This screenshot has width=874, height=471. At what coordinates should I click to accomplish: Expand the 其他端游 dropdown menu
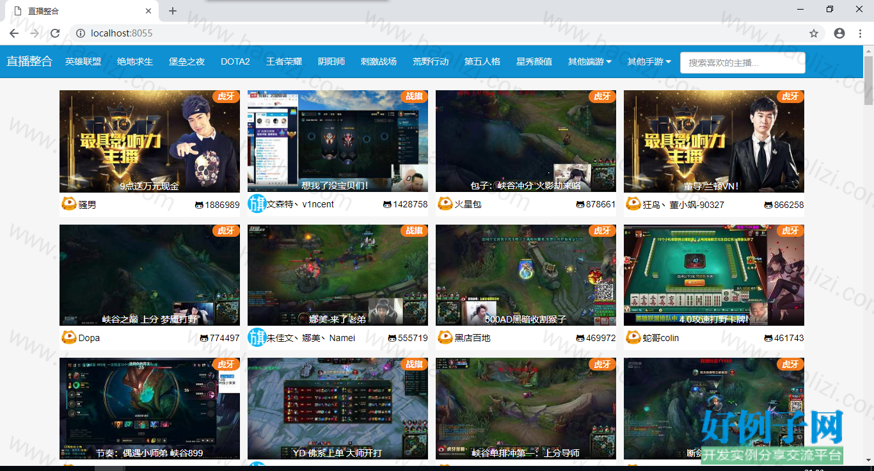[x=589, y=61]
